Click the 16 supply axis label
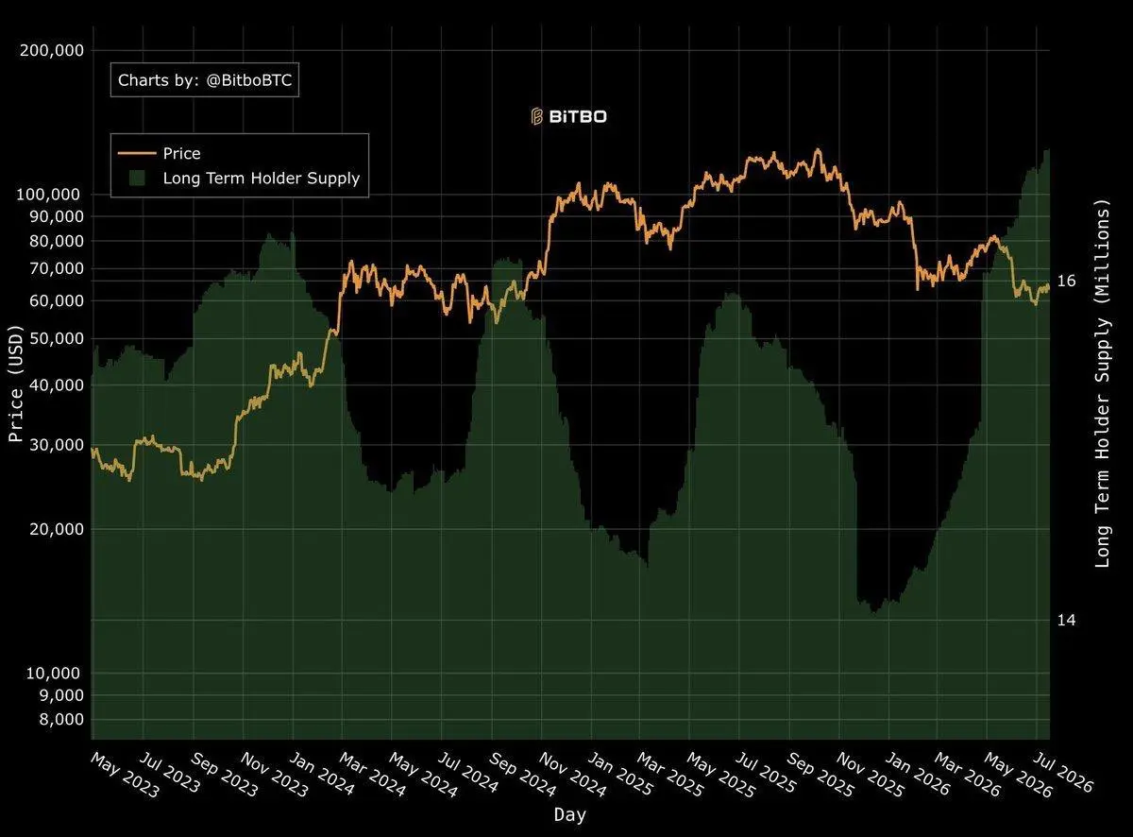Viewport: 1133px width, 837px height. coord(1067,281)
